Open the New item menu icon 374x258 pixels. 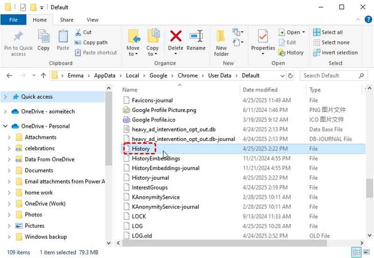[238, 32]
